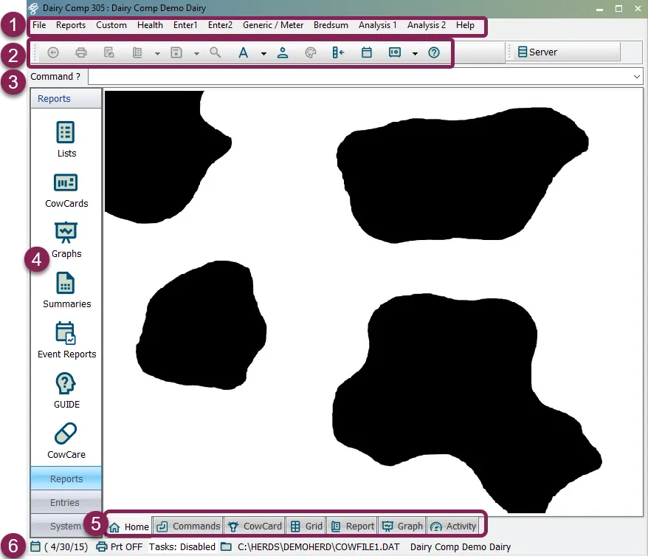Click the report document toolbar icon
Viewport: 648px width, 559px height.
137,52
